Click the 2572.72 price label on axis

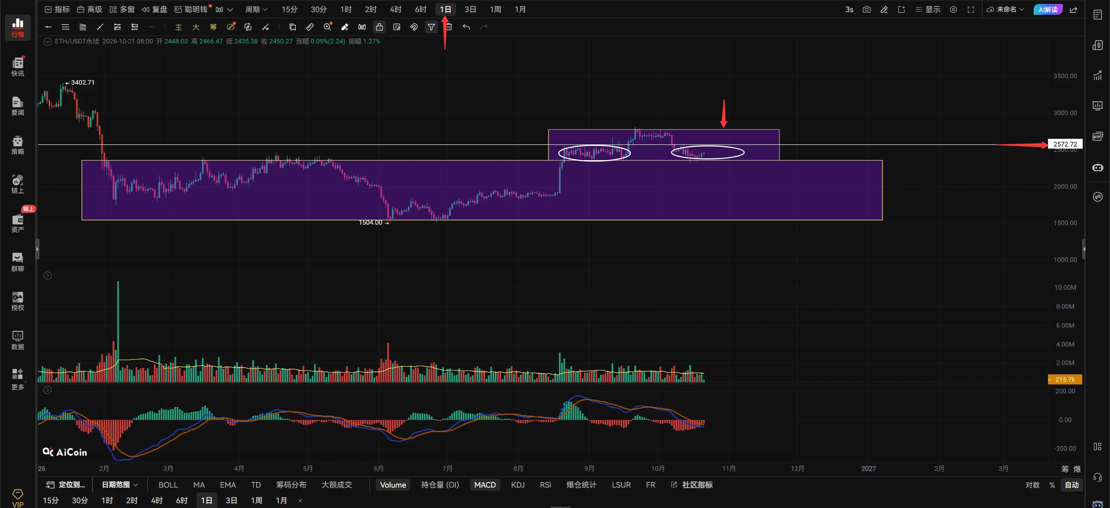1065,144
